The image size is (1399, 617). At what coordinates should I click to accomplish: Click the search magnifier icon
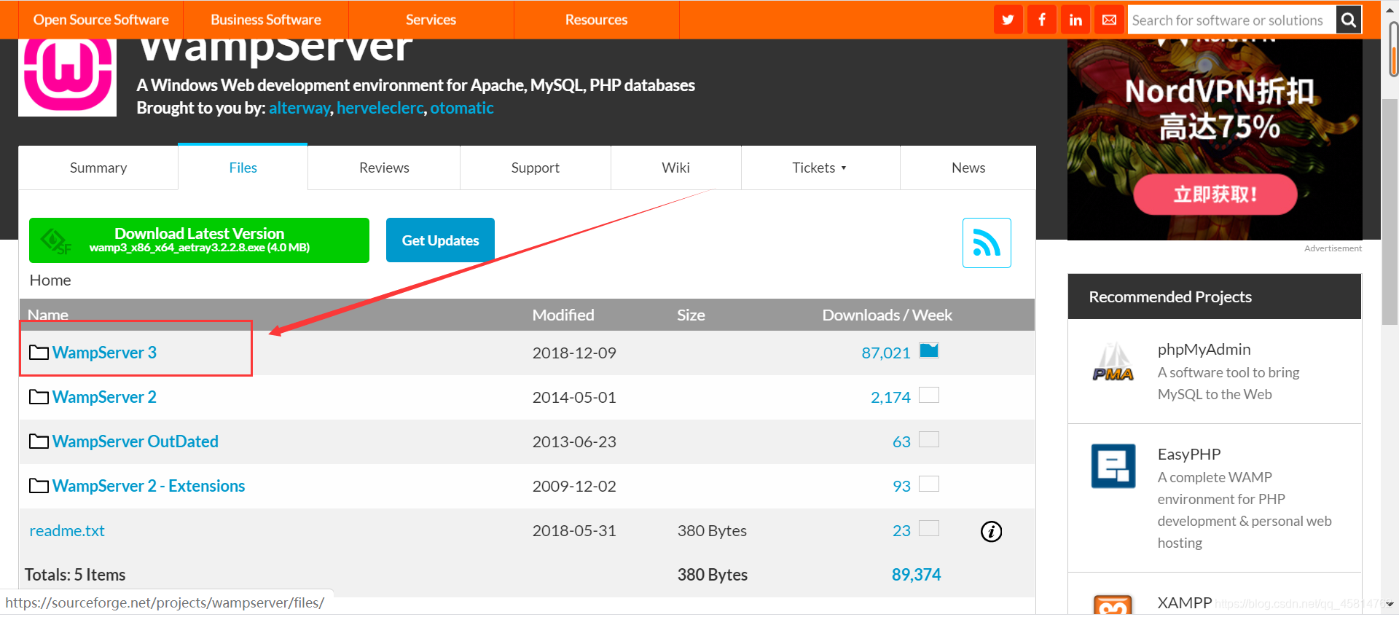(1349, 20)
